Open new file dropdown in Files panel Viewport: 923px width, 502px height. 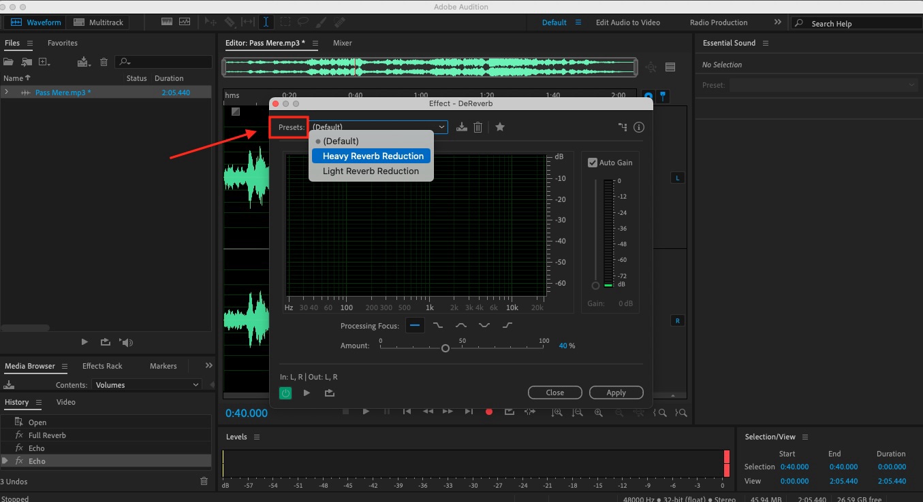pos(45,62)
